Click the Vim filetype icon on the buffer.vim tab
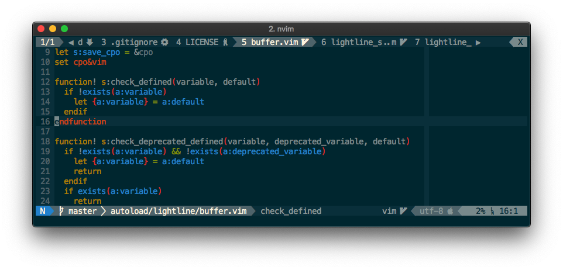Screen dimensions: 563x270 (305, 42)
